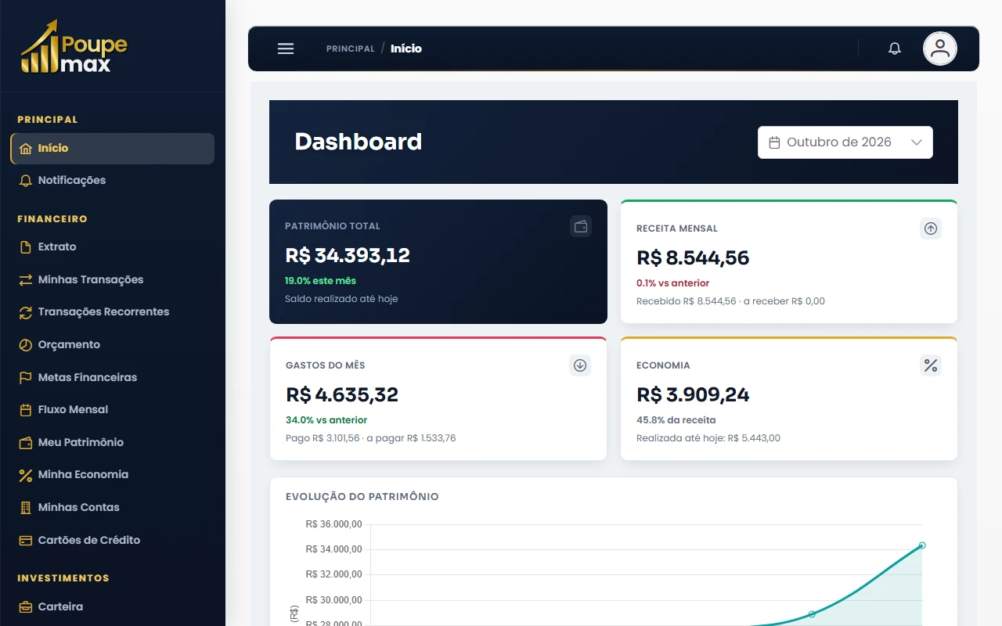Screen dimensions: 1002x626
Task: Open the Outubro de 2026 month dropdown
Action: point(845,142)
